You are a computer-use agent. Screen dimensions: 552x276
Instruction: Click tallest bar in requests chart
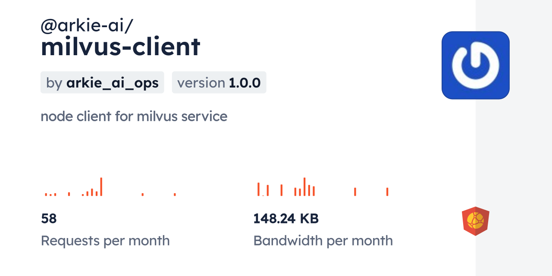(x=101, y=187)
